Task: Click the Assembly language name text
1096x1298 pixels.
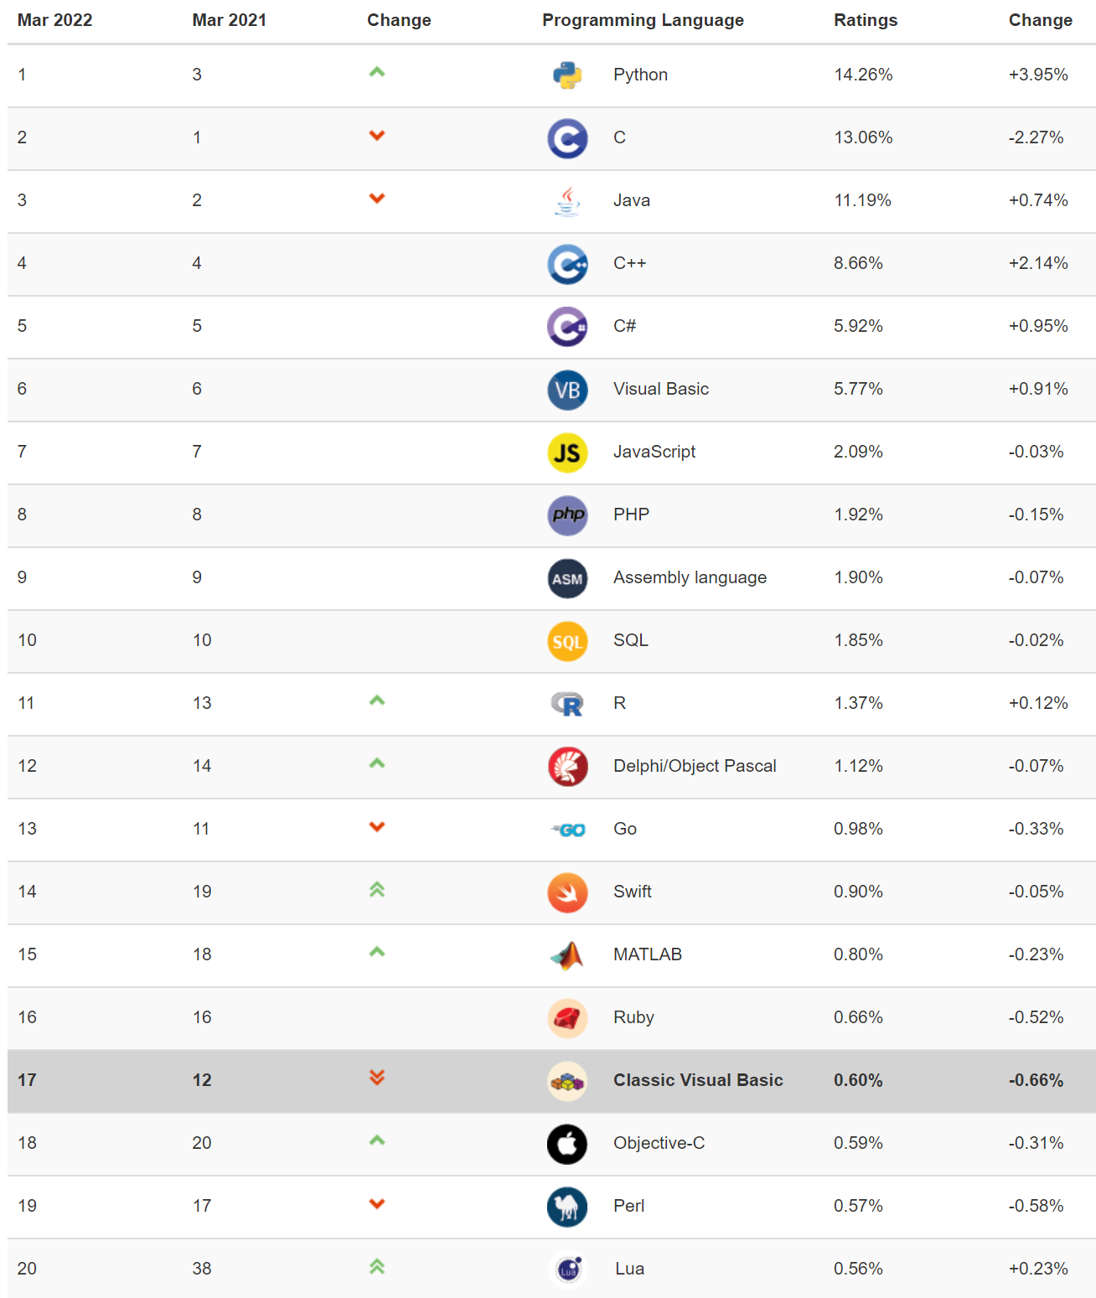Action: click(x=690, y=577)
